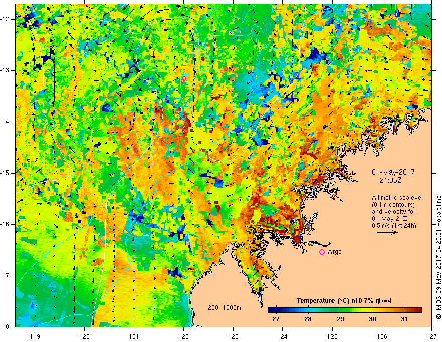Click the color bar label '29'
This screenshot has width=442, height=342.
pyautogui.click(x=340, y=319)
